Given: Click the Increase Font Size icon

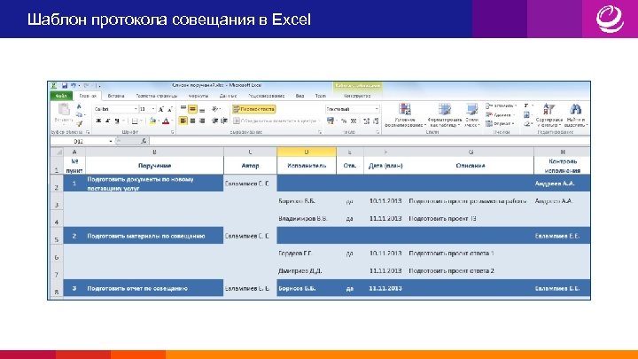Looking at the screenshot, I should pos(161,109).
